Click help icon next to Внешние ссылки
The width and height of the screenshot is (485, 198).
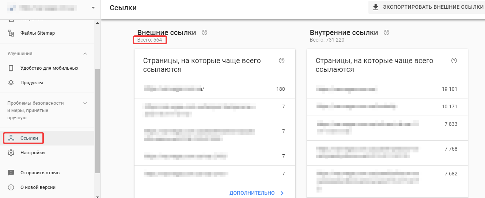coord(205,32)
